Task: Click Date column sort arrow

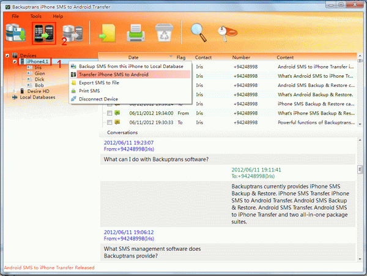Action: point(171,56)
